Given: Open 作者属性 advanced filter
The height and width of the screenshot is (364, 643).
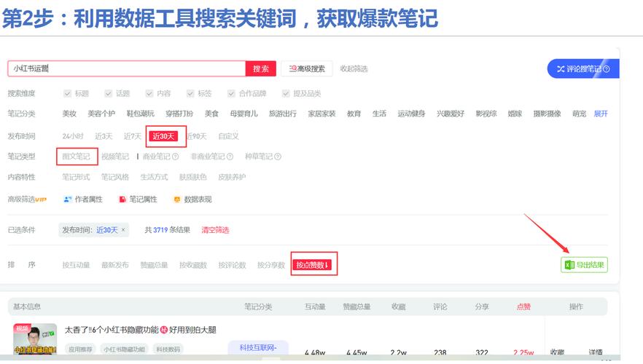Looking at the screenshot, I should click(83, 199).
